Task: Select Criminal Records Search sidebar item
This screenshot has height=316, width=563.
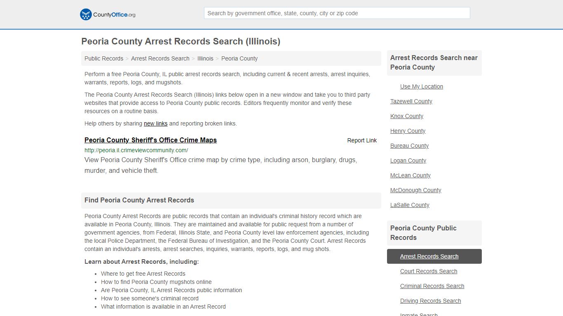Action: point(432,286)
